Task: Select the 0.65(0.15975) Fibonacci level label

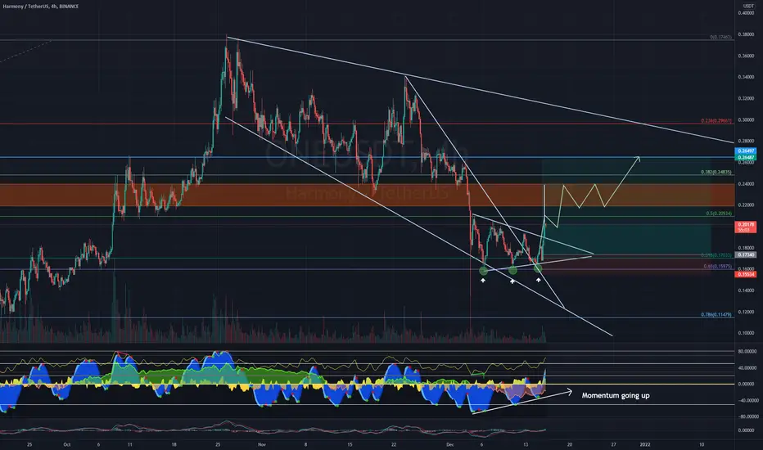Action: point(718,266)
